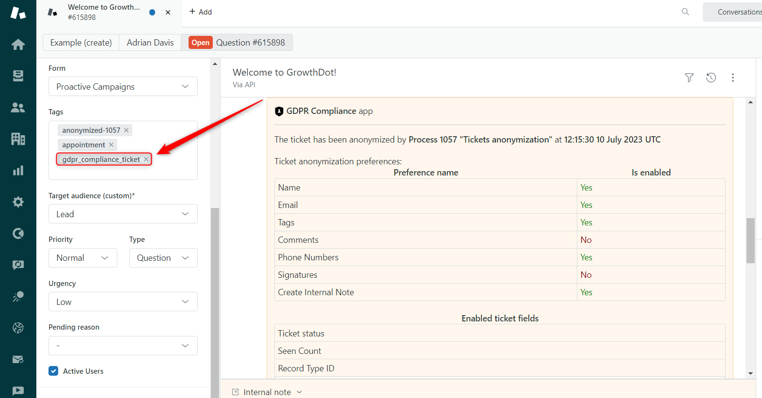Open the Zendesk logo home
This screenshot has width=762, height=398.
(18, 13)
